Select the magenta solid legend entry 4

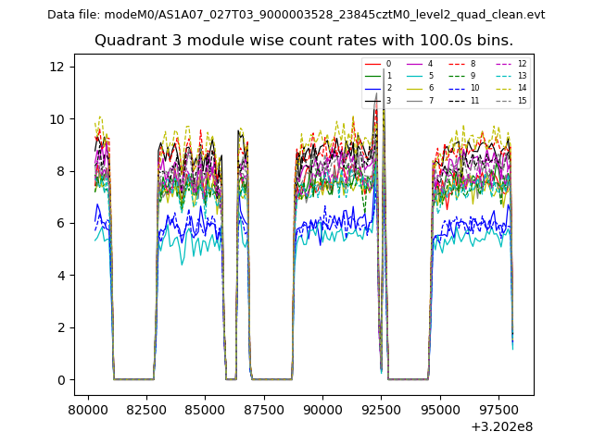[418, 64]
